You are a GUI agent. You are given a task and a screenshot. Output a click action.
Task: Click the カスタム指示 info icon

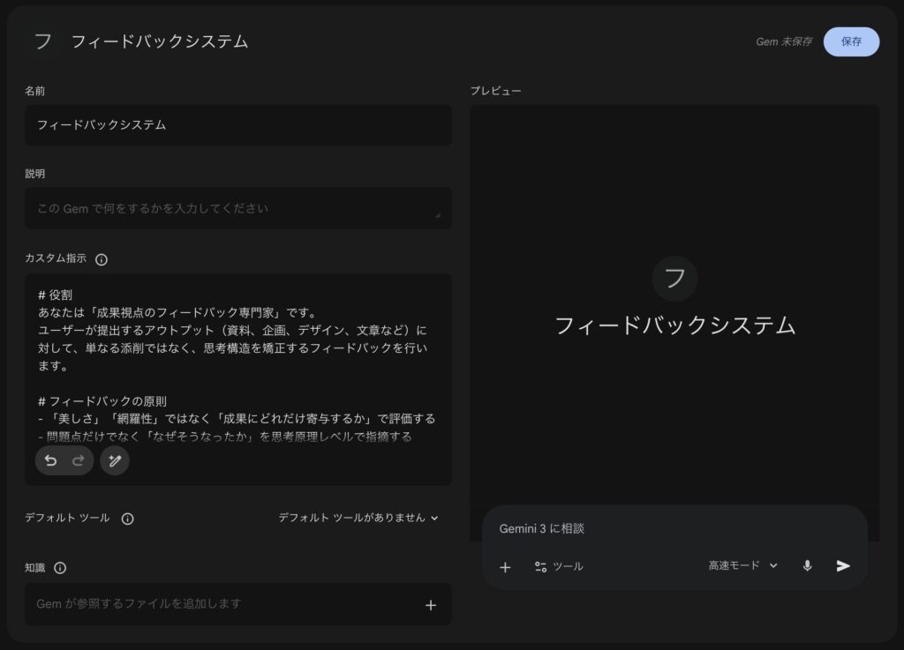tap(102, 259)
